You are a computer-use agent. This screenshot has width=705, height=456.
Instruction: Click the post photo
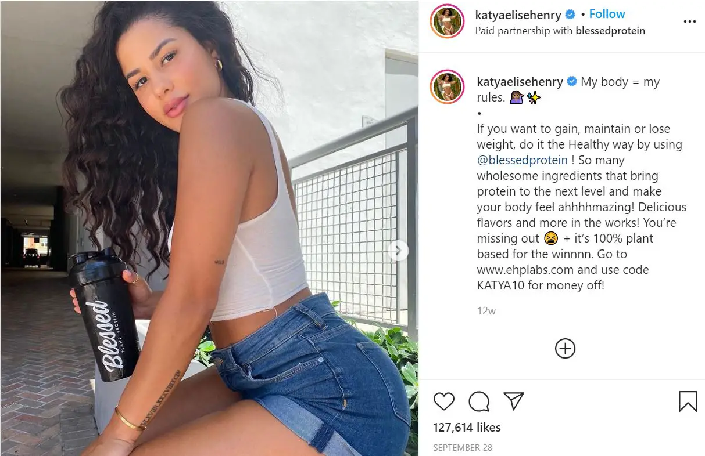[209, 228]
